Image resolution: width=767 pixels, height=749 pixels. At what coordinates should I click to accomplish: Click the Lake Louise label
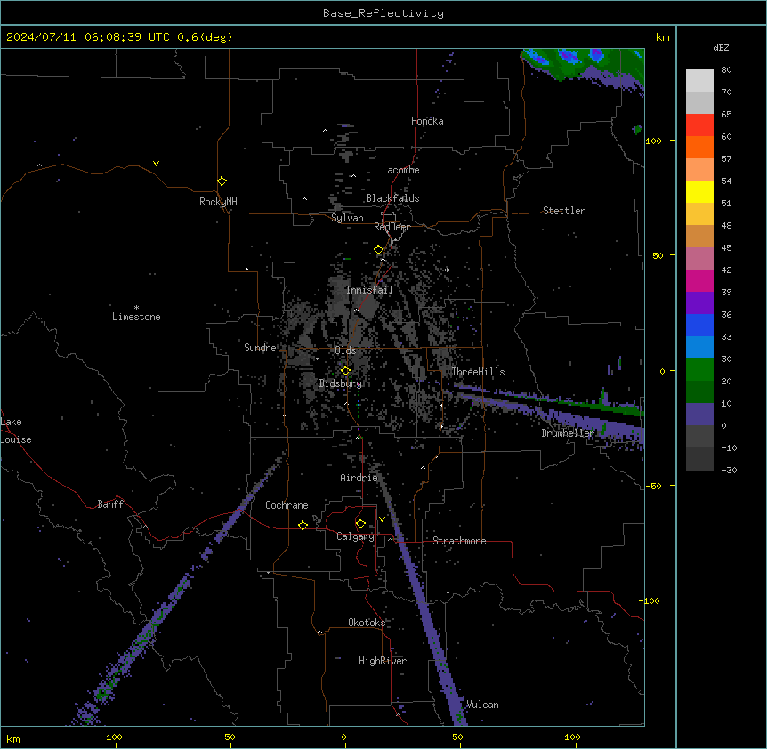pyautogui.click(x=16, y=431)
